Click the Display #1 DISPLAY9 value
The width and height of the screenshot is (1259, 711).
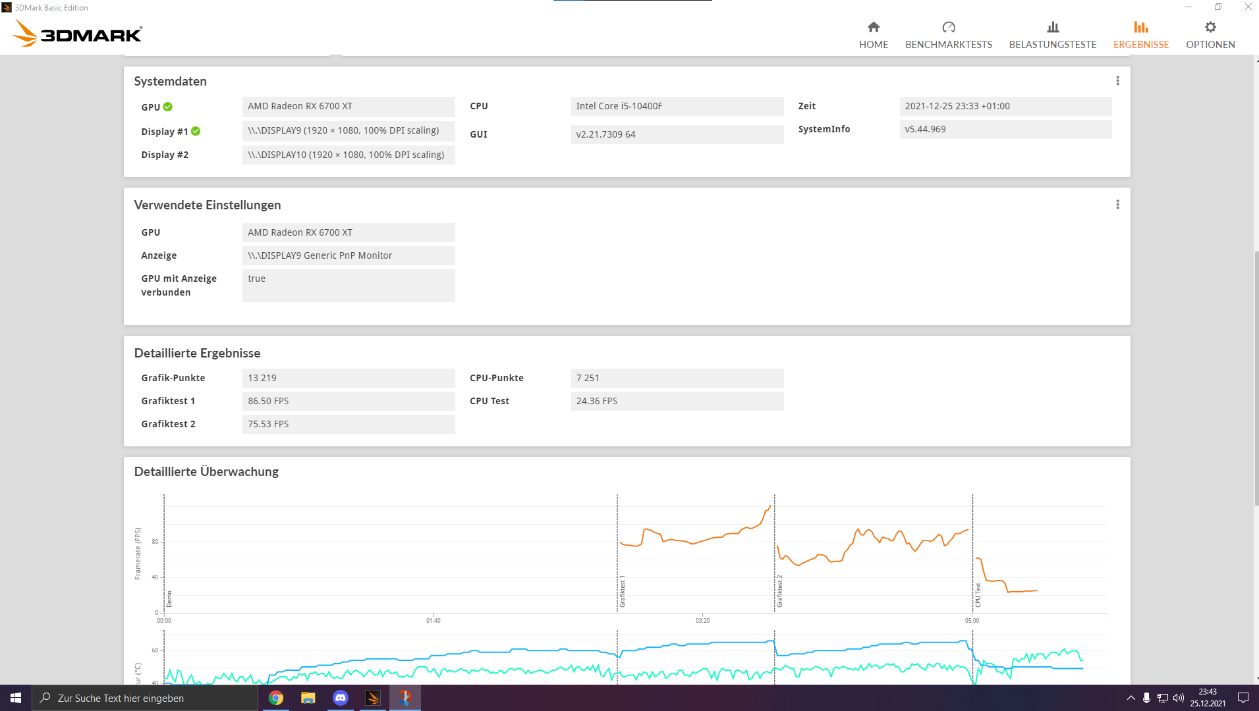tap(349, 130)
